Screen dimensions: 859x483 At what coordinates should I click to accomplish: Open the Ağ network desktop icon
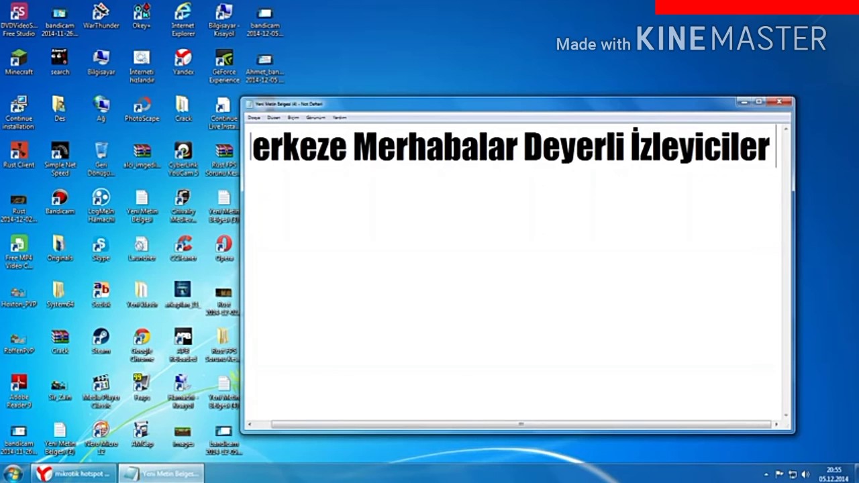coord(101,109)
